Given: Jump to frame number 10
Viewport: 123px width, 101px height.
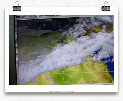Looking at the screenshot, I should pyautogui.click(x=17, y=53).
